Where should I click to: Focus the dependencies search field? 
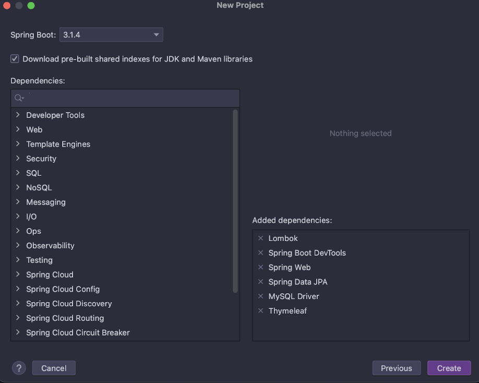(x=125, y=98)
